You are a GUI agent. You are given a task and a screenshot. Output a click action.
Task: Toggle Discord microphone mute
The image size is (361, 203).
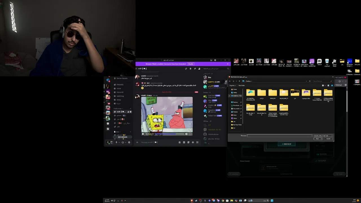[x=116, y=142]
